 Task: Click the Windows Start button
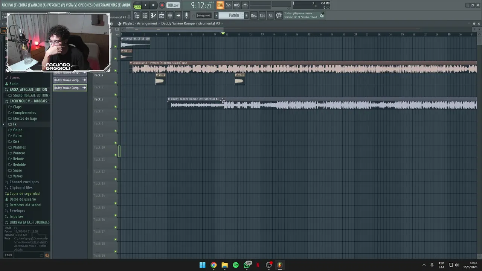click(202, 265)
